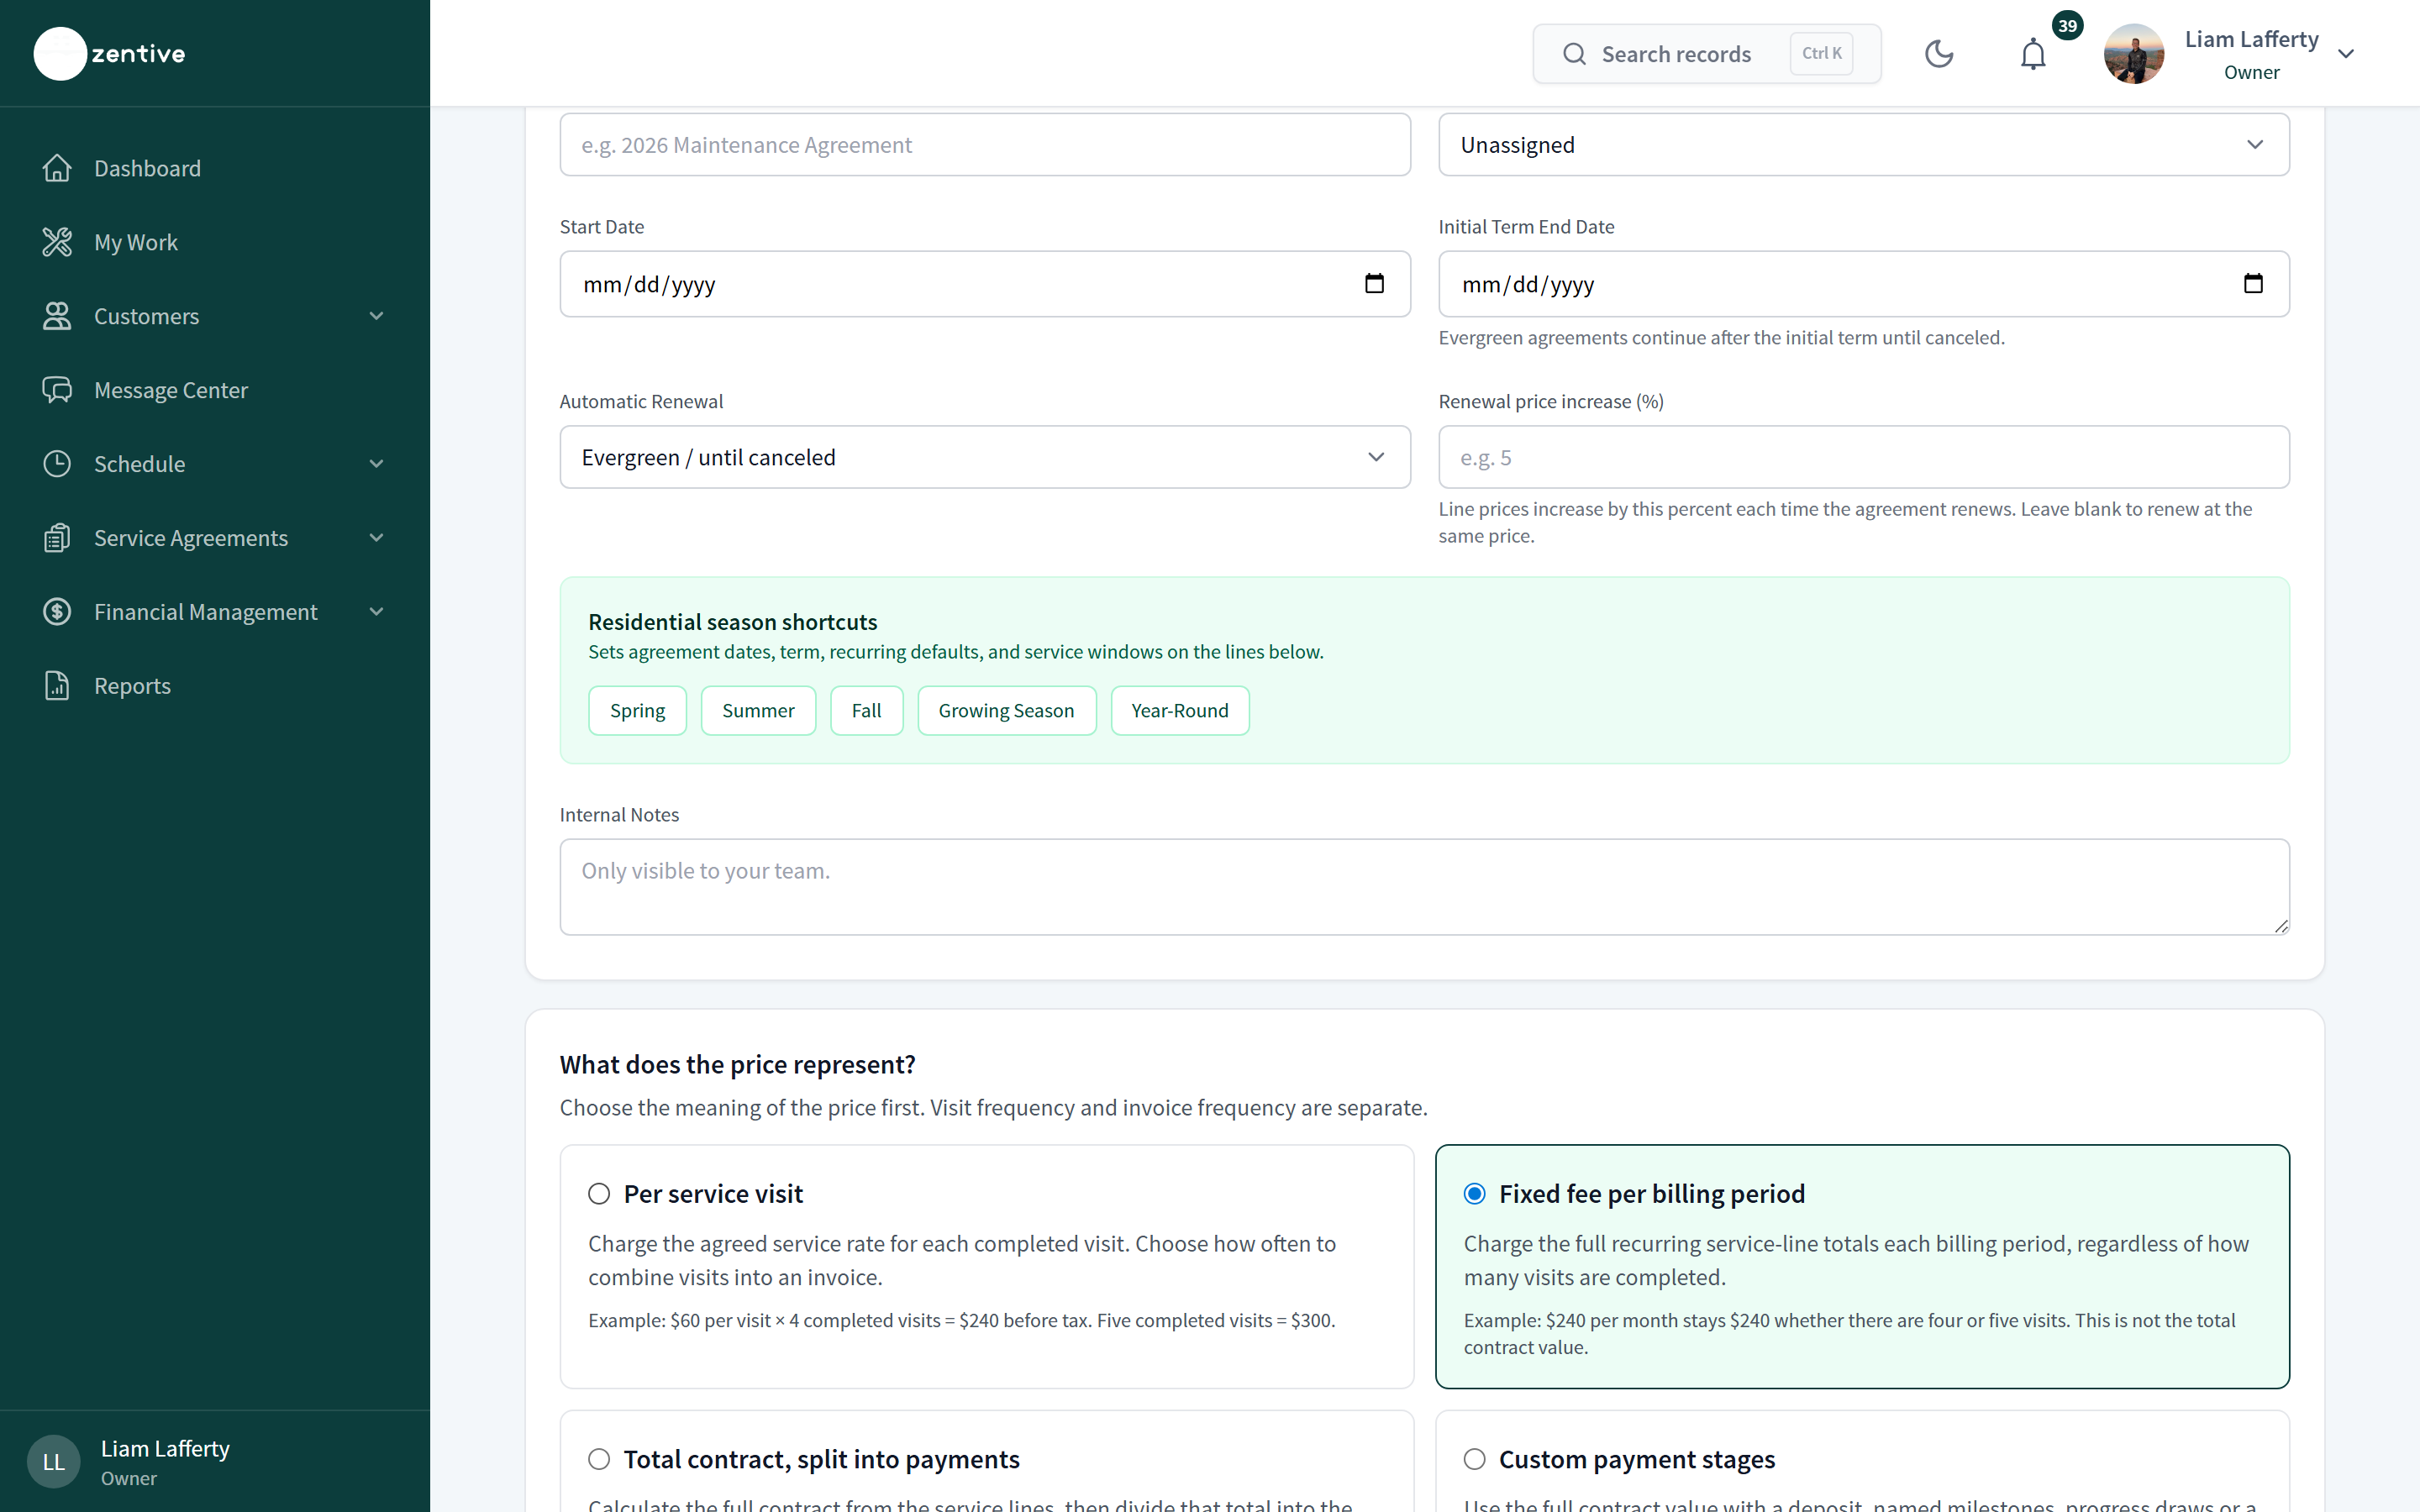Open notifications bell
Screen dimensions: 2420x1512
click(x=2033, y=54)
